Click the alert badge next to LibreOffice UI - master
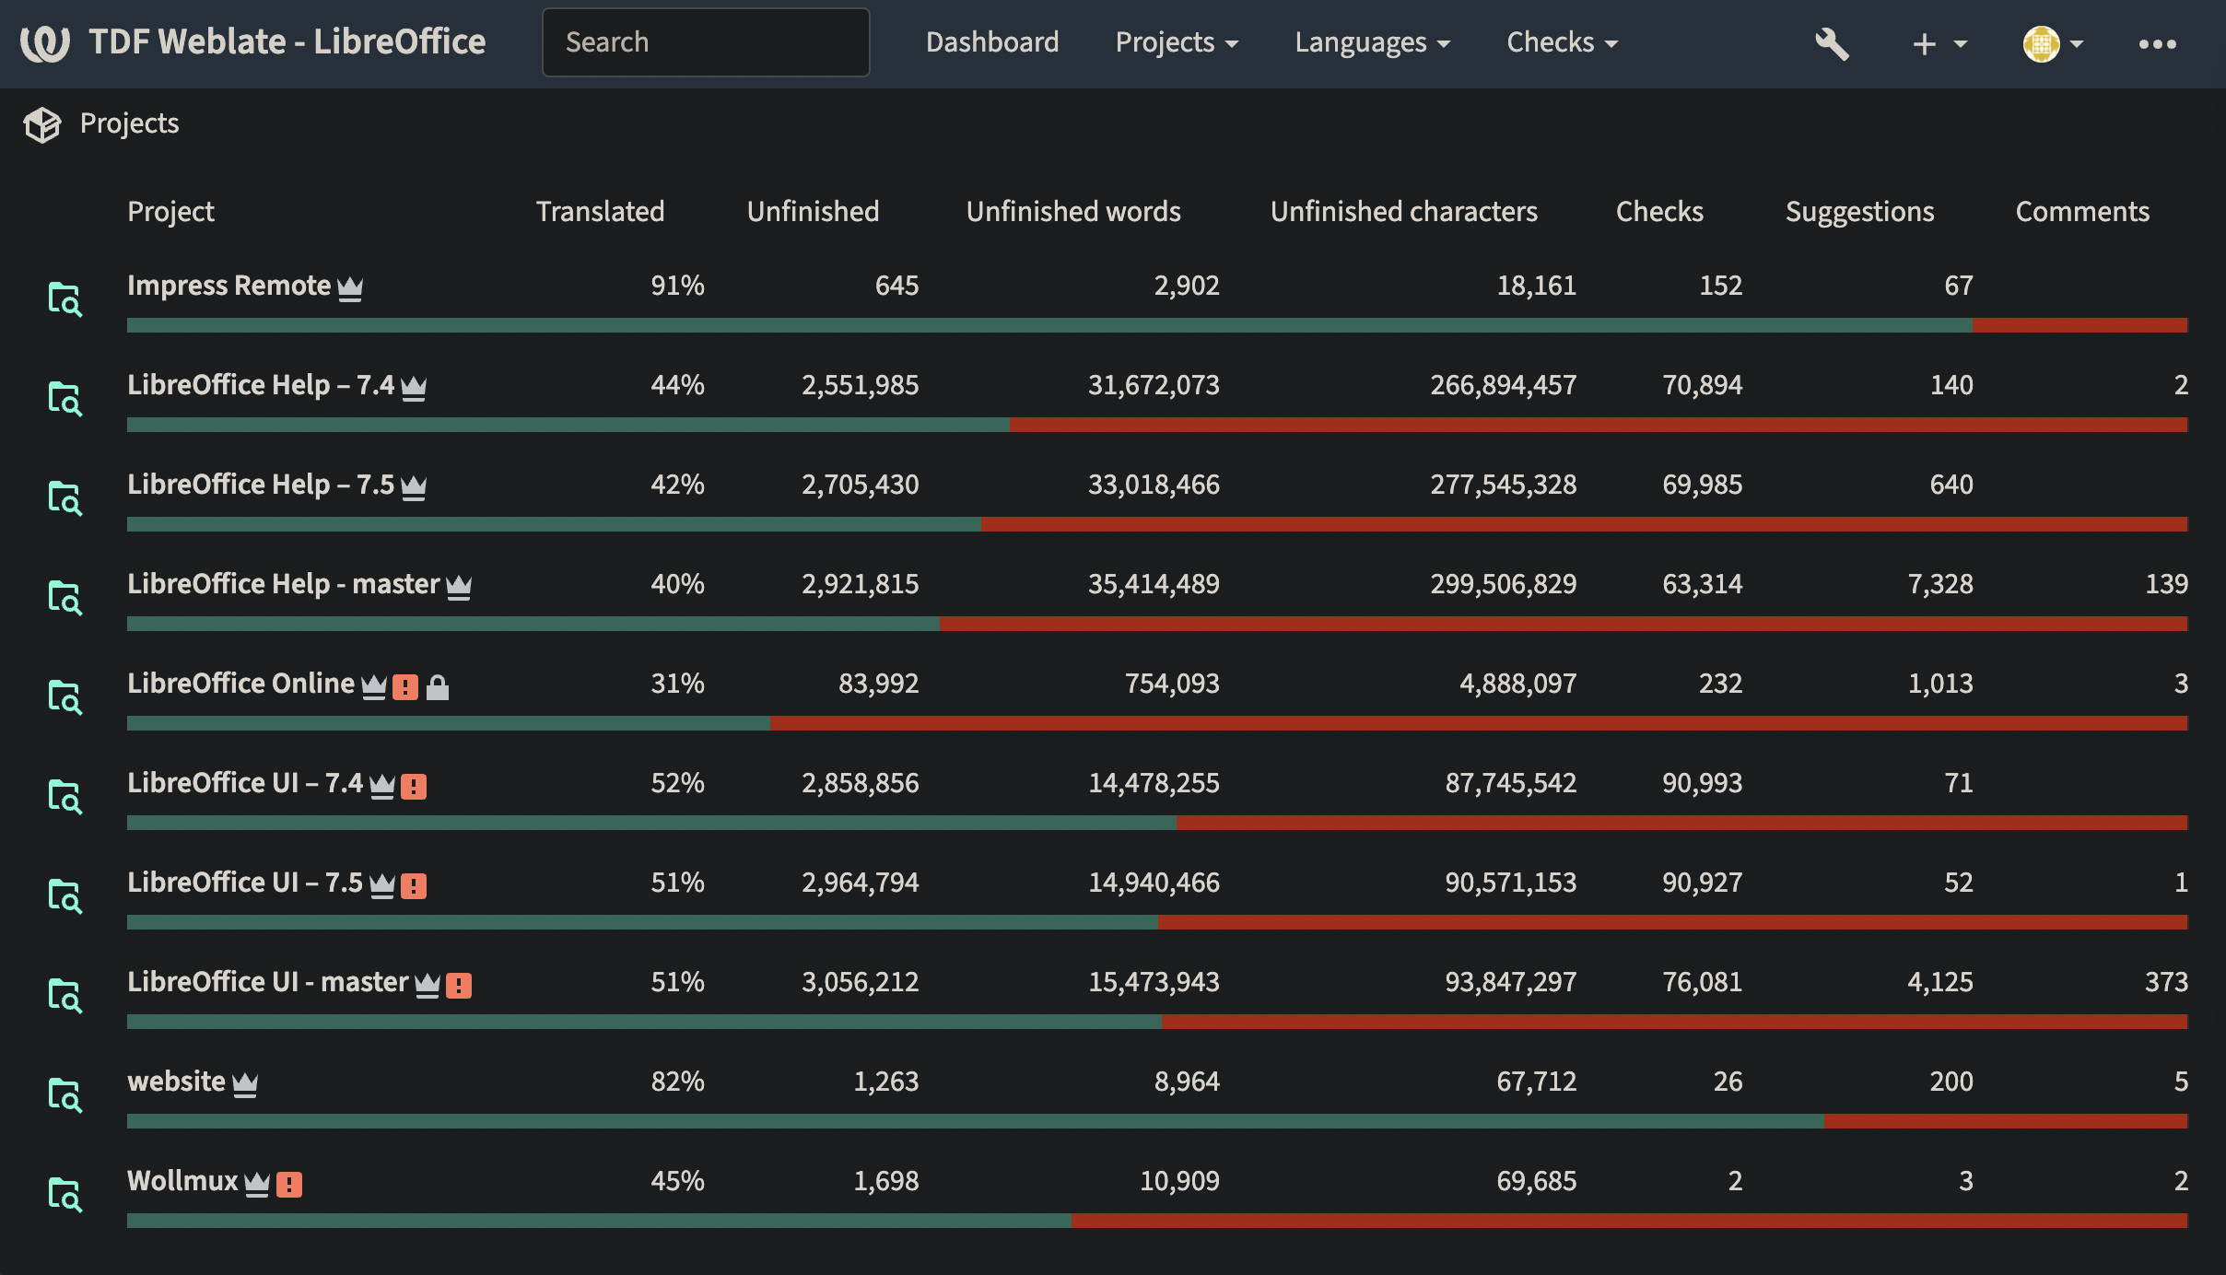2226x1275 pixels. [459, 985]
